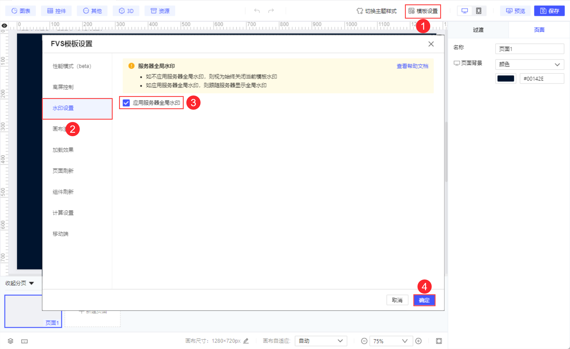
Task: Click the zoom in plus icon
Action: pyautogui.click(x=418, y=341)
